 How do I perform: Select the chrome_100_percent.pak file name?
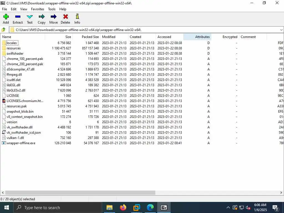click(25, 59)
